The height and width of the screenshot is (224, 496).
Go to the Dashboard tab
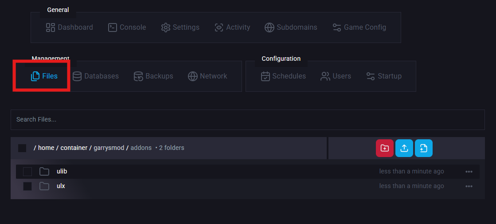70,28
